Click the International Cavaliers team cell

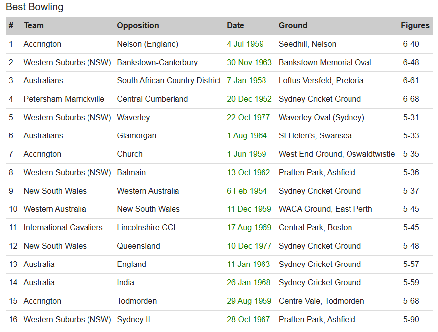click(x=63, y=227)
